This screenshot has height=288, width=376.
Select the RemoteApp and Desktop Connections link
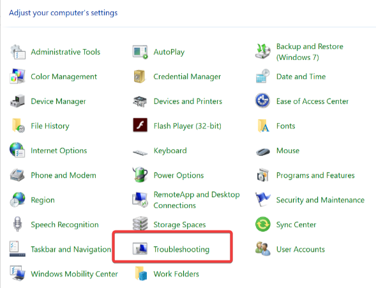[x=197, y=200]
